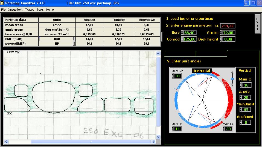Open the Traces menu

coord(30,10)
